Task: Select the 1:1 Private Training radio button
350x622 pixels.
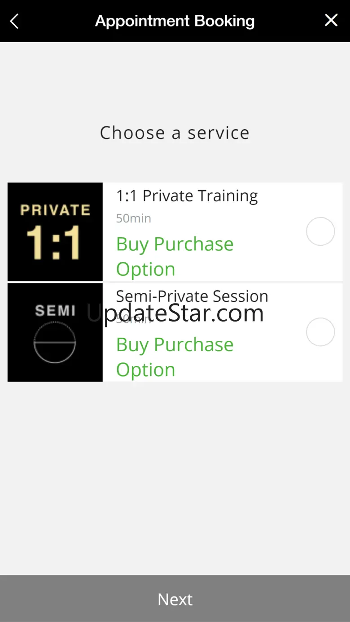Action: pyautogui.click(x=320, y=231)
